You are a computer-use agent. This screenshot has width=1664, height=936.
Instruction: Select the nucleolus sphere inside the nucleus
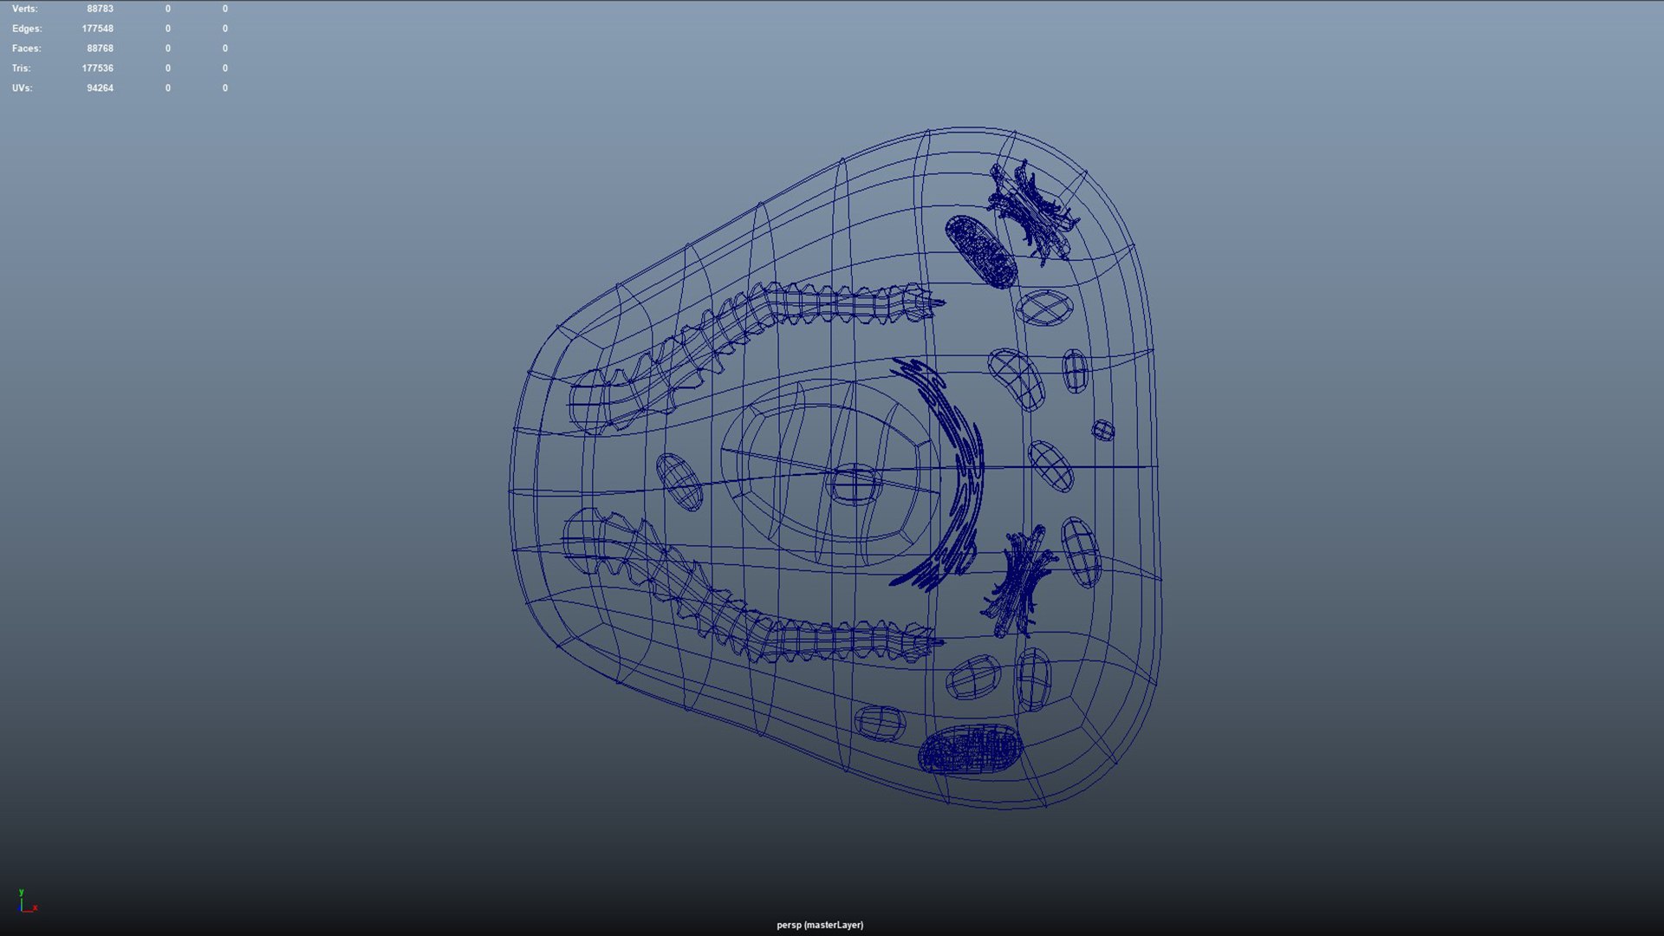[x=854, y=484]
